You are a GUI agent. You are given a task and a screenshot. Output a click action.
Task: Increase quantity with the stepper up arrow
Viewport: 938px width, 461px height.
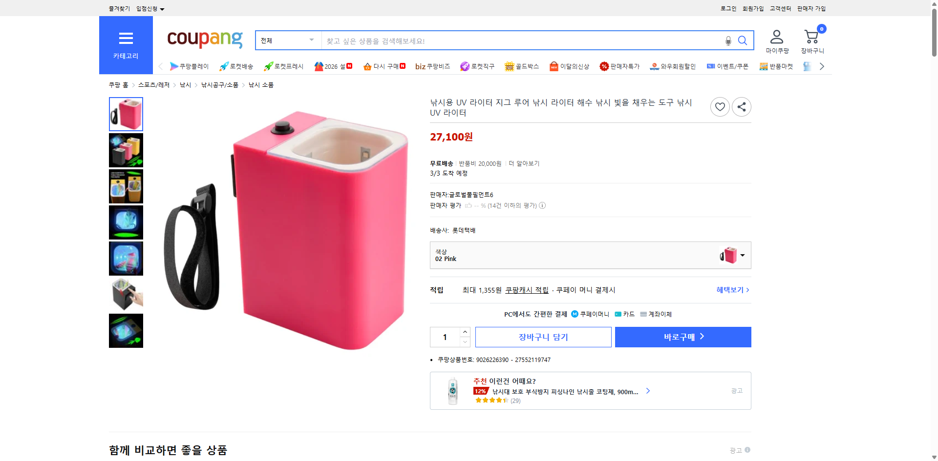[465, 331]
